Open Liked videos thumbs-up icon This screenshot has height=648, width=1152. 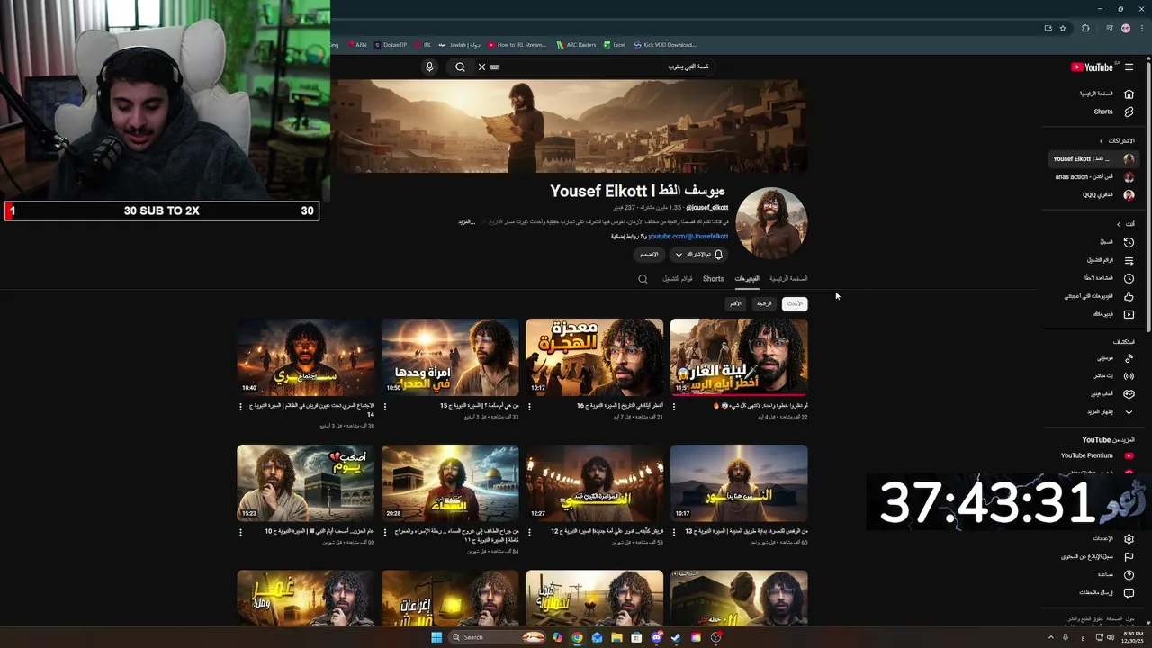pyautogui.click(x=1129, y=296)
